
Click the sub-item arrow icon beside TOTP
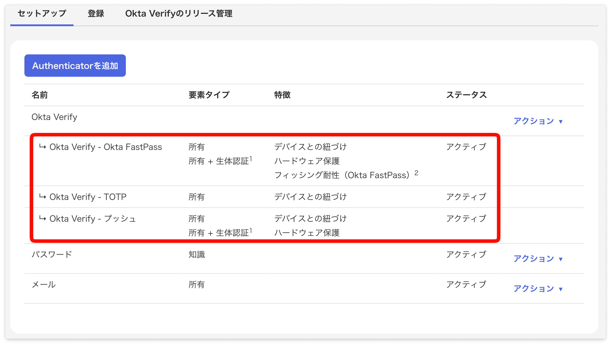(x=43, y=196)
